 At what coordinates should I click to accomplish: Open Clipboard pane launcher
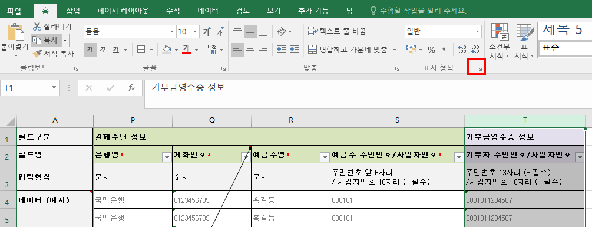[76, 69]
